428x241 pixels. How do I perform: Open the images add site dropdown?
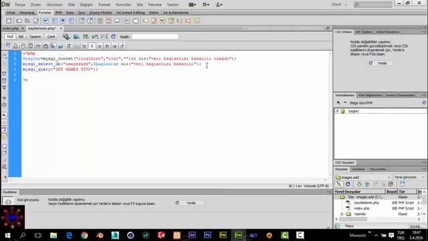pos(363,177)
